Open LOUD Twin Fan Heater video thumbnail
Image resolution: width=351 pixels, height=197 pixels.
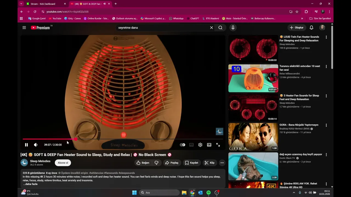pos(253,49)
